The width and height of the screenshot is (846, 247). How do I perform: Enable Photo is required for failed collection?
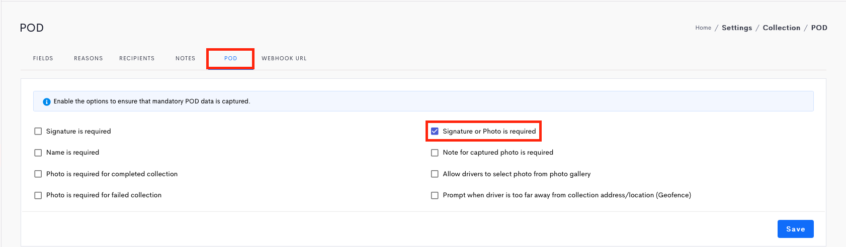click(38, 195)
